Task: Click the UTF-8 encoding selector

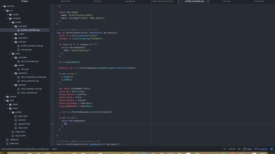Action: coord(232,149)
